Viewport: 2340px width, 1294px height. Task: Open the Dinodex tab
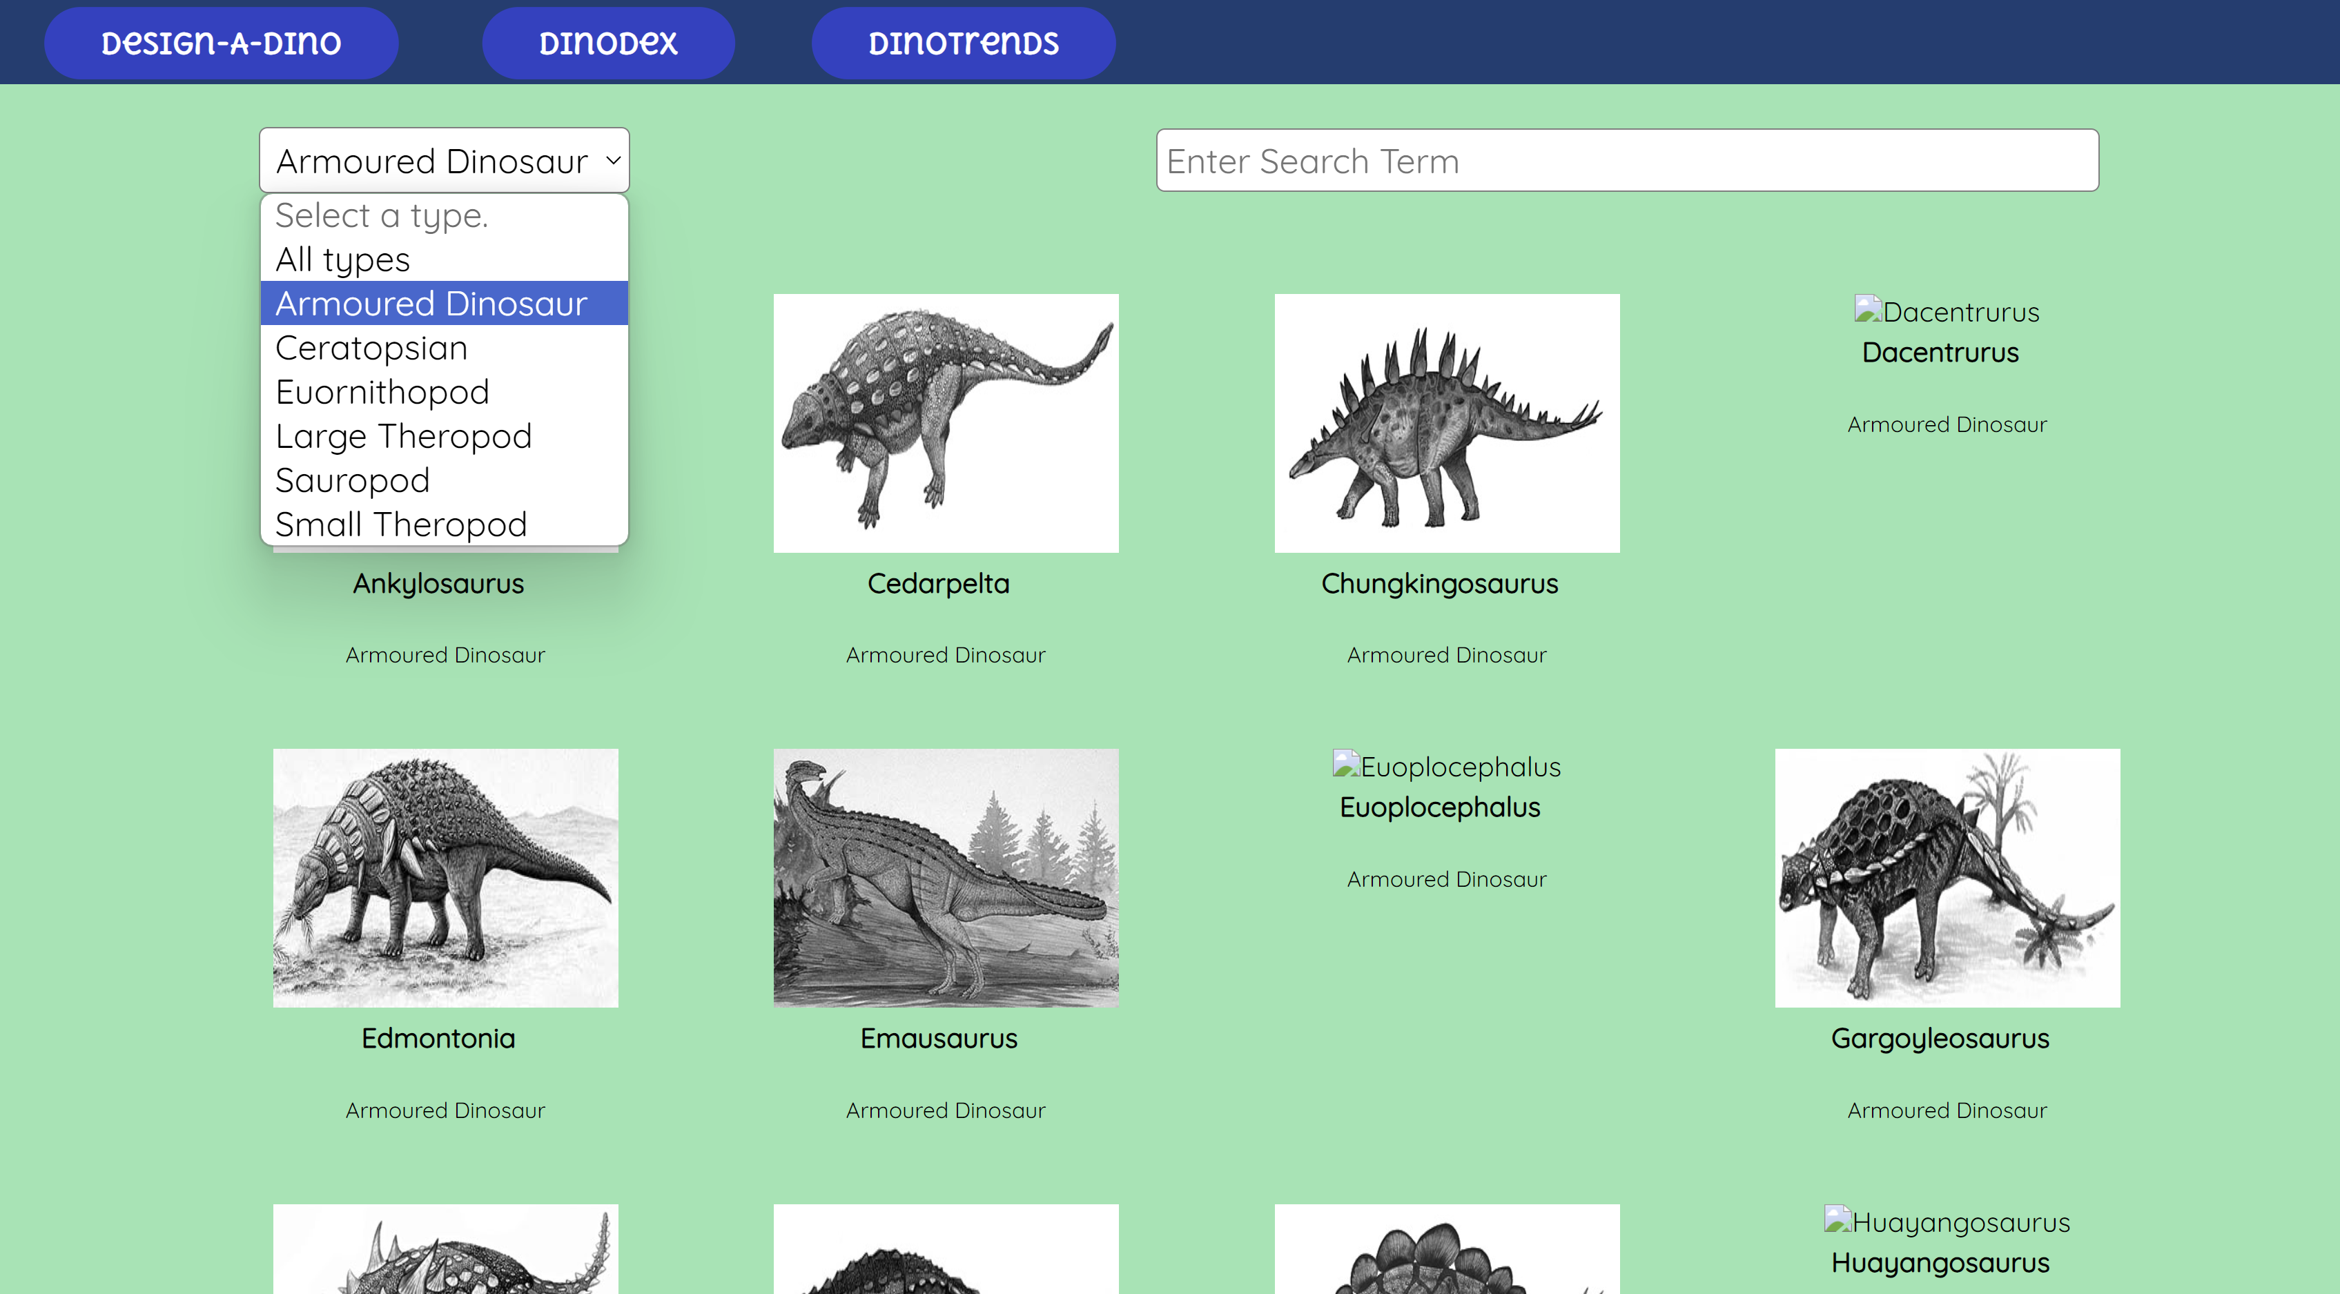point(607,43)
